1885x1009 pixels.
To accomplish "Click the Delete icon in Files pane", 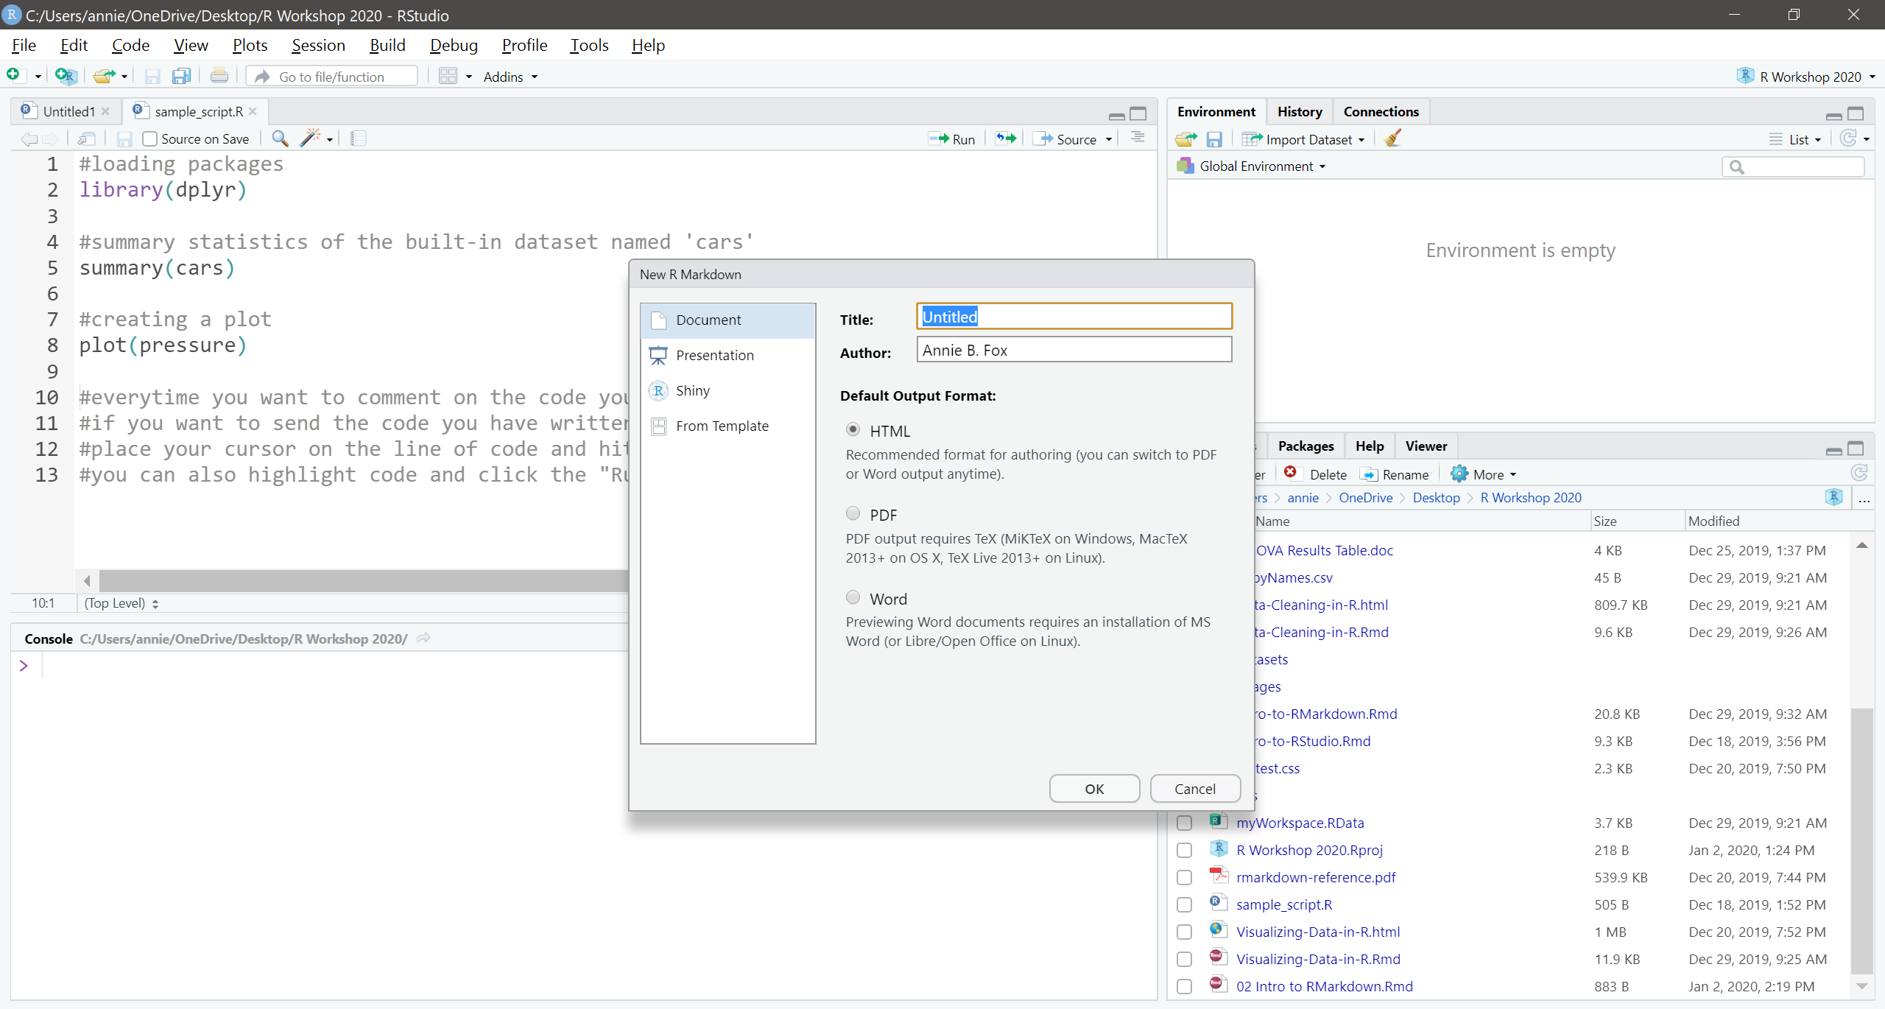I will coord(1290,473).
